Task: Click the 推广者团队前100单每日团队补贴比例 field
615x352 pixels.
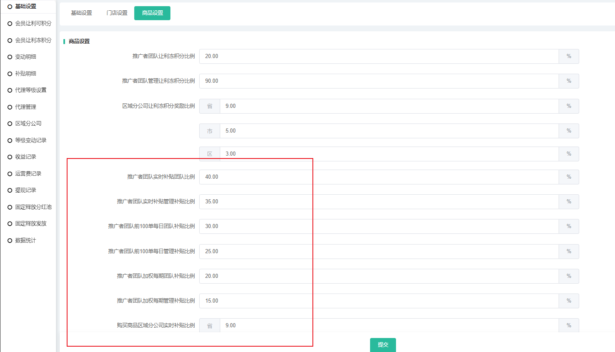Action: click(379, 226)
